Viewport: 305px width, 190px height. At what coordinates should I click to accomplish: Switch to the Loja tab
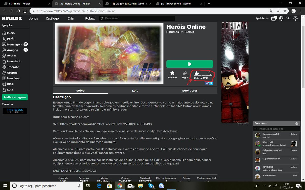pos(135,91)
